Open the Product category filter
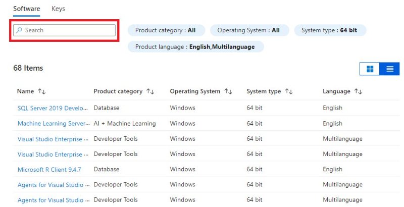Image resolution: width=404 pixels, height=207 pixels. coord(166,30)
